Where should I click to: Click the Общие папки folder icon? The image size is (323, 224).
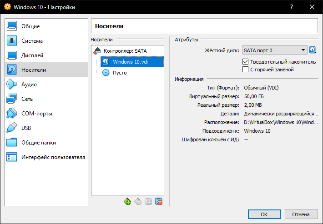pyautogui.click(x=12, y=142)
